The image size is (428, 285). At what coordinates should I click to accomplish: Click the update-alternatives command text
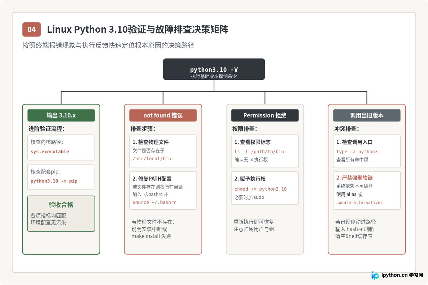(x=359, y=203)
